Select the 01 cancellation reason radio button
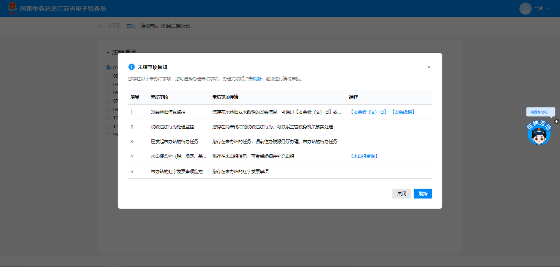The image size is (560, 267). [x=108, y=68]
